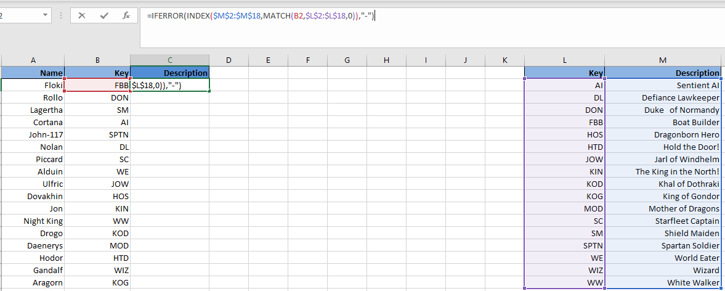Screen dimensions: 725x291
Task: Confirm formula with the Enter checkmark
Action: click(104, 16)
